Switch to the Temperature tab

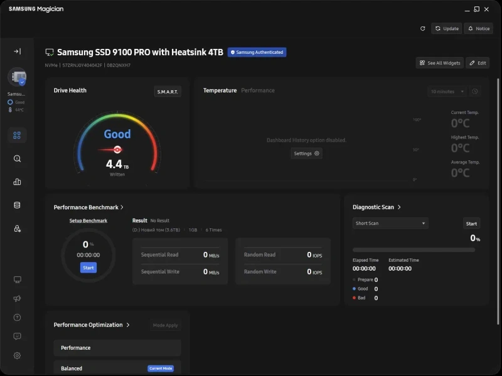coord(220,90)
